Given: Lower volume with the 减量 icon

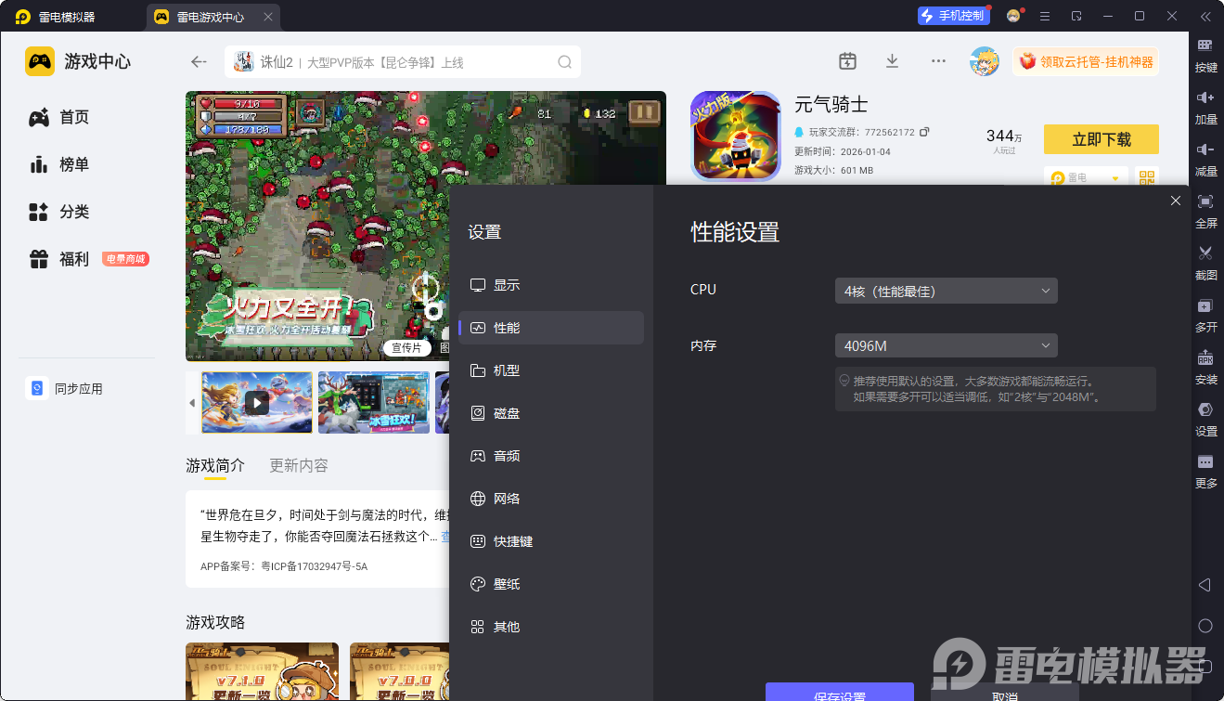Looking at the screenshot, I should click(x=1205, y=160).
